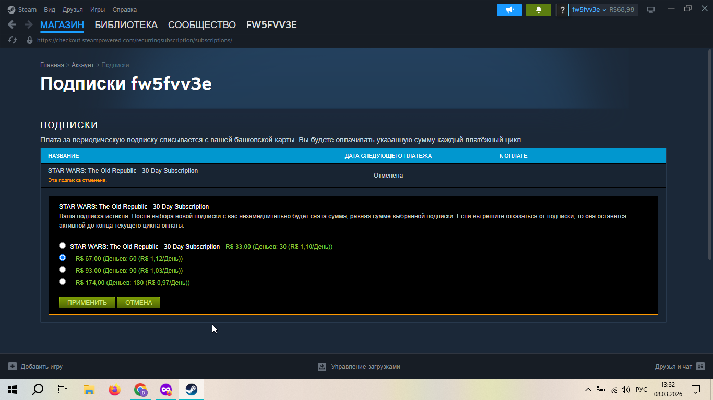Open Управление загрузками downloads manager
Image resolution: width=713 pixels, height=400 pixels.
pos(359,367)
